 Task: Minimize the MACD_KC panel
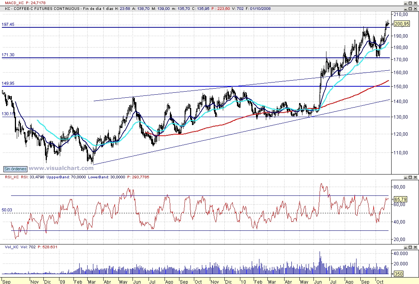coord(405,3)
